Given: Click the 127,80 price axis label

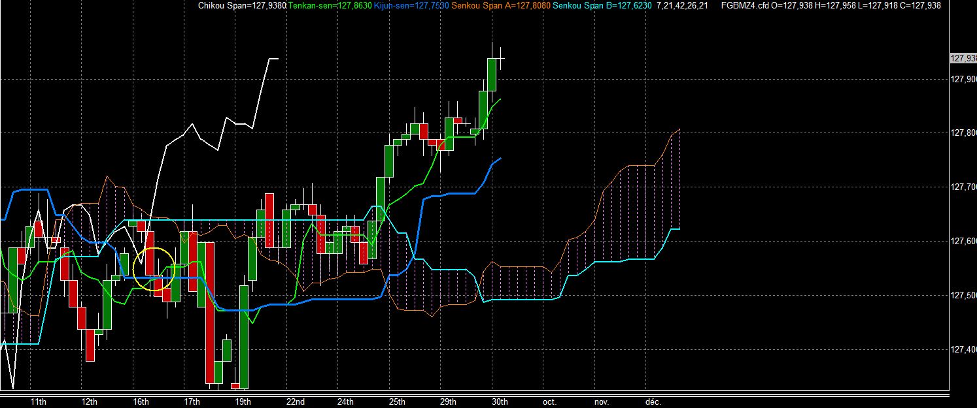Looking at the screenshot, I should (963, 133).
